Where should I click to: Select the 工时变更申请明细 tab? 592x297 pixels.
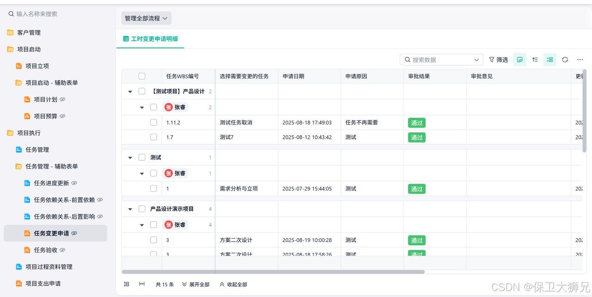point(150,39)
